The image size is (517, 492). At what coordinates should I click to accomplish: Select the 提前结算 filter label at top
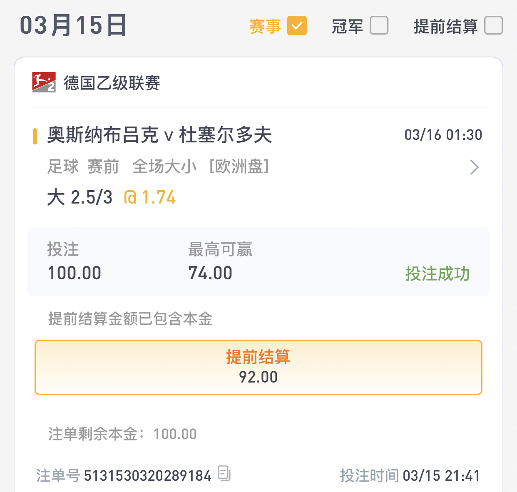[445, 26]
